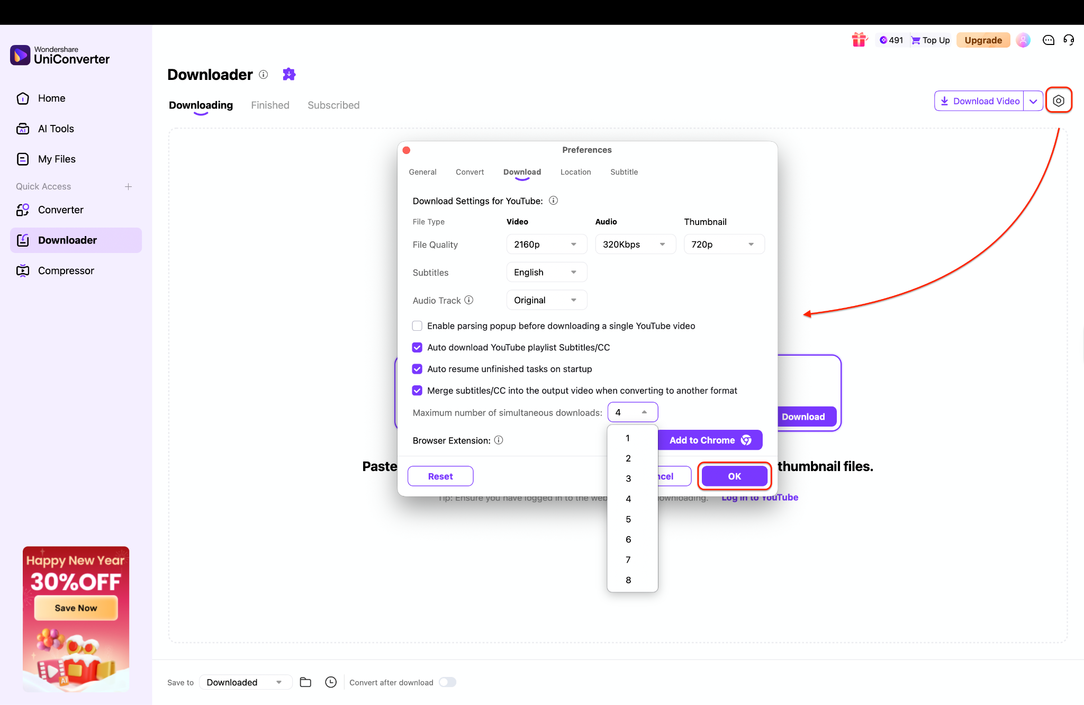Image resolution: width=1084 pixels, height=705 pixels.
Task: Select 8 simultaneous downloads from the list
Action: pos(628,580)
